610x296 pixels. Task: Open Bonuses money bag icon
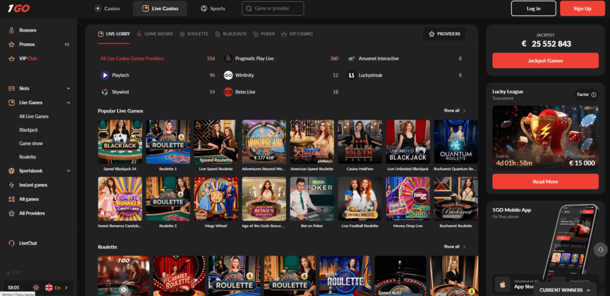12,30
